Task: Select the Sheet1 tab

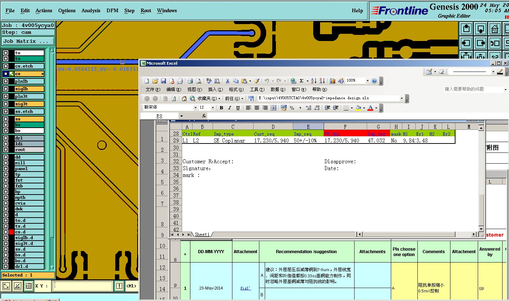Action: [x=202, y=234]
